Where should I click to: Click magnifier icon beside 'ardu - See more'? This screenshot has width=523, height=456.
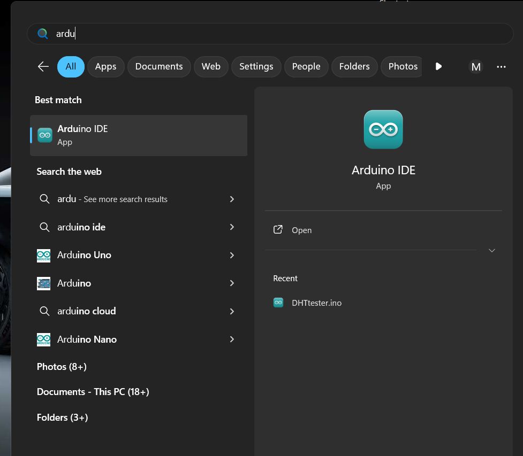coord(44,199)
